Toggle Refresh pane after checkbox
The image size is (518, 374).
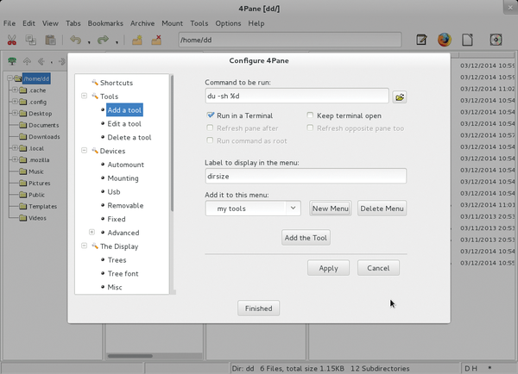click(210, 128)
